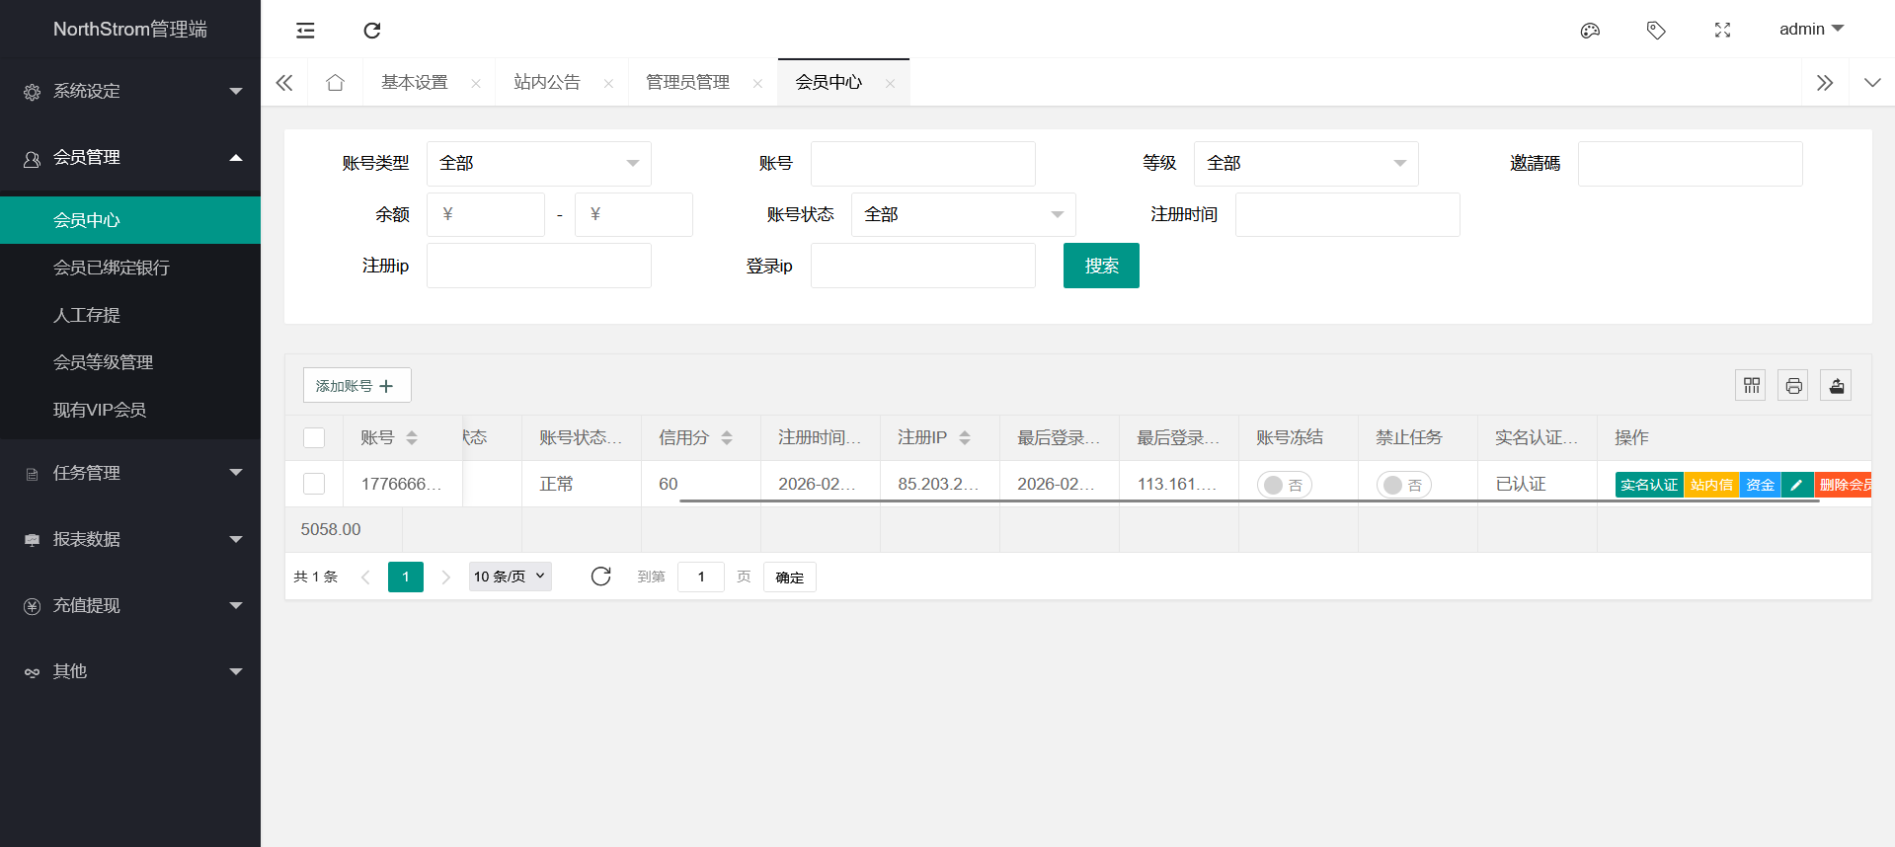Export table data icon
This screenshot has height=847, width=1895.
coord(1836,385)
